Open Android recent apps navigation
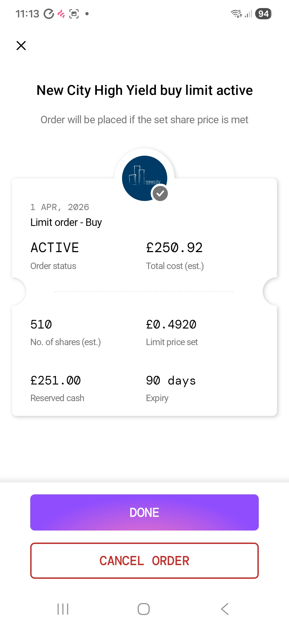Screen dimensions: 289x627 coord(63,609)
